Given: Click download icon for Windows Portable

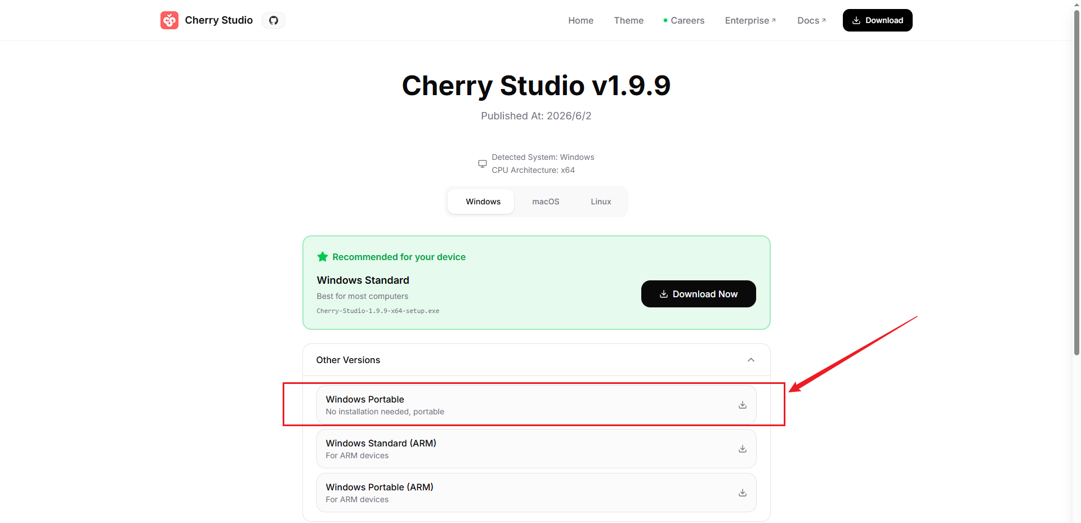Looking at the screenshot, I should point(743,405).
